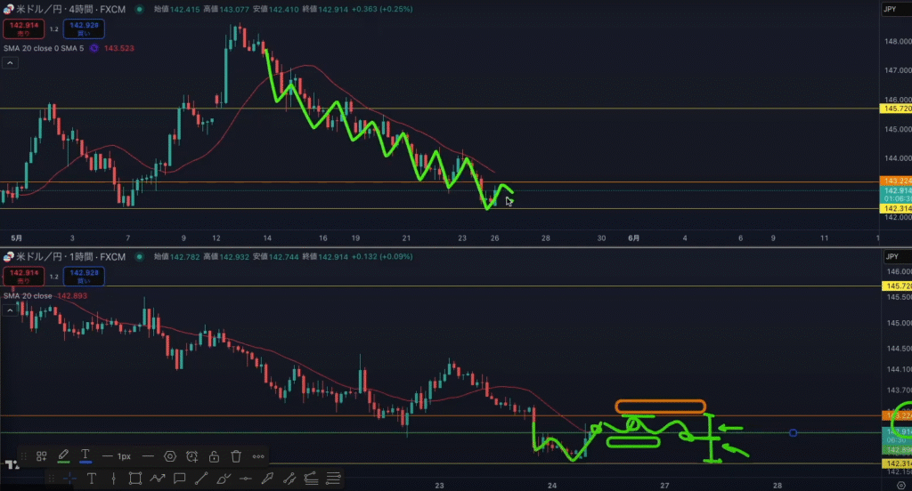Click the 5月 label on the time axis
Screen dimensions: 912x491
point(16,238)
